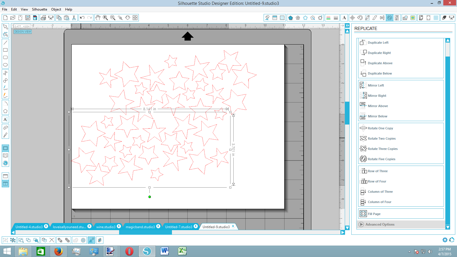The height and width of the screenshot is (257, 457).
Task: Open the Fill Gradient panel
Action: [x=275, y=18]
